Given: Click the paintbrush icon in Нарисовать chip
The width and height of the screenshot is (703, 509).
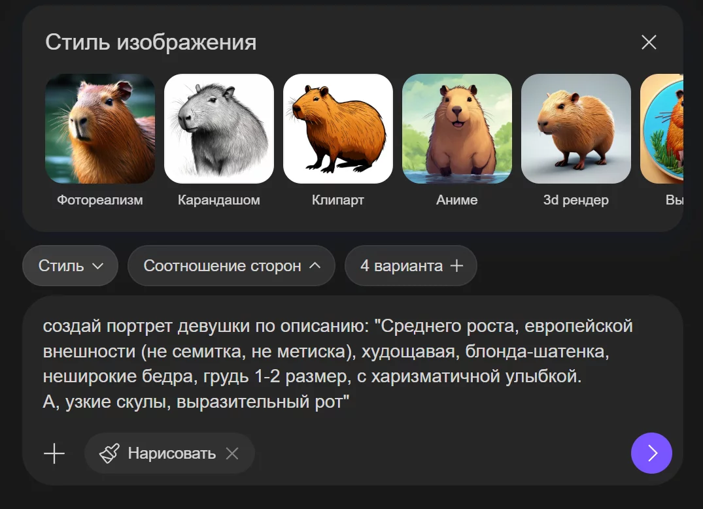Looking at the screenshot, I should (109, 453).
